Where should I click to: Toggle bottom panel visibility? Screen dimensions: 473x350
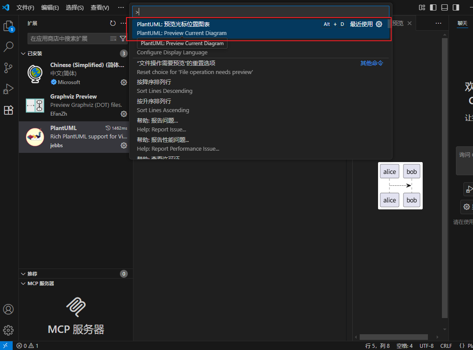click(445, 7)
